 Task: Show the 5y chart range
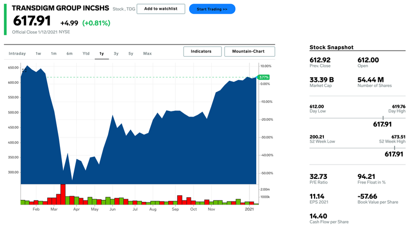pos(131,54)
